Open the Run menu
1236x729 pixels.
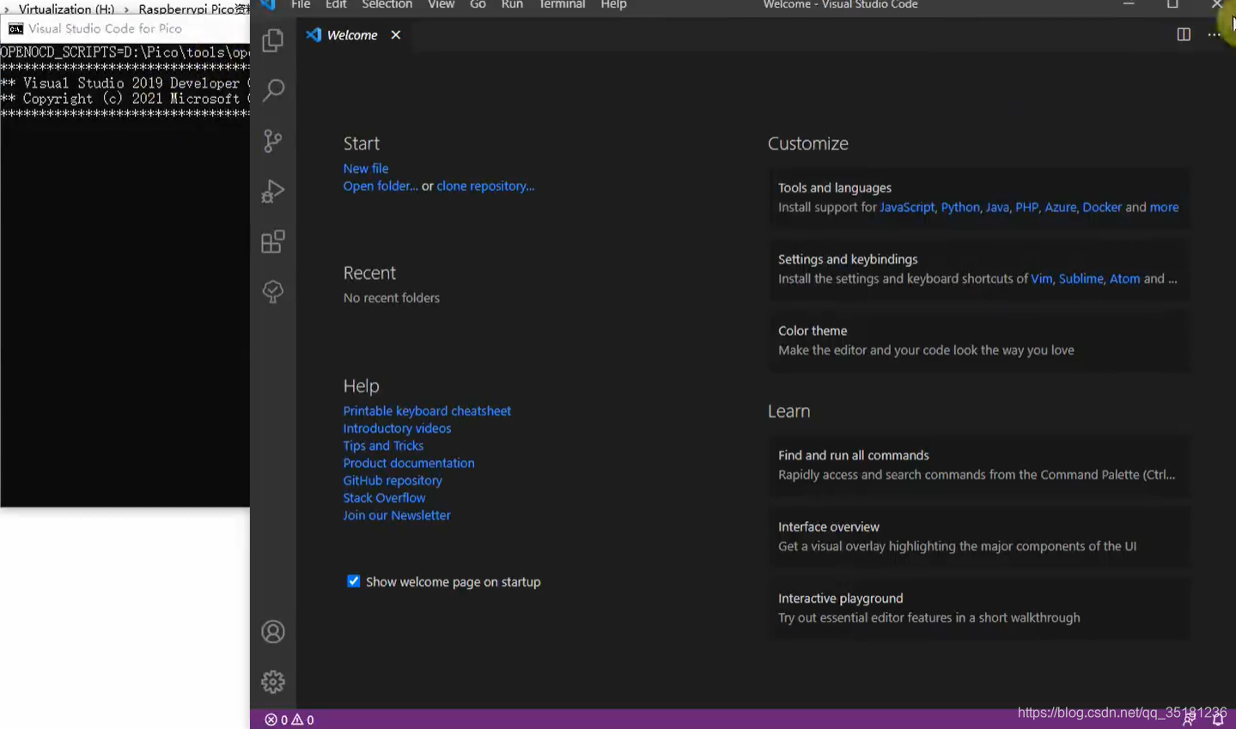click(x=512, y=4)
